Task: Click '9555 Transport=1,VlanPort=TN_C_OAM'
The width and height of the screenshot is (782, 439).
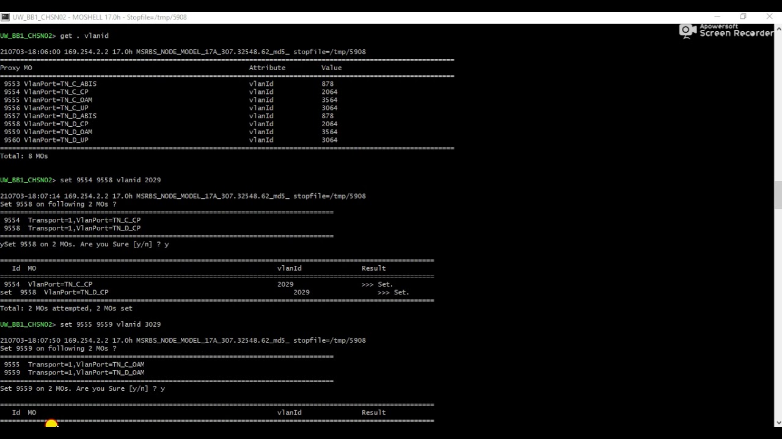Action: [x=74, y=365]
